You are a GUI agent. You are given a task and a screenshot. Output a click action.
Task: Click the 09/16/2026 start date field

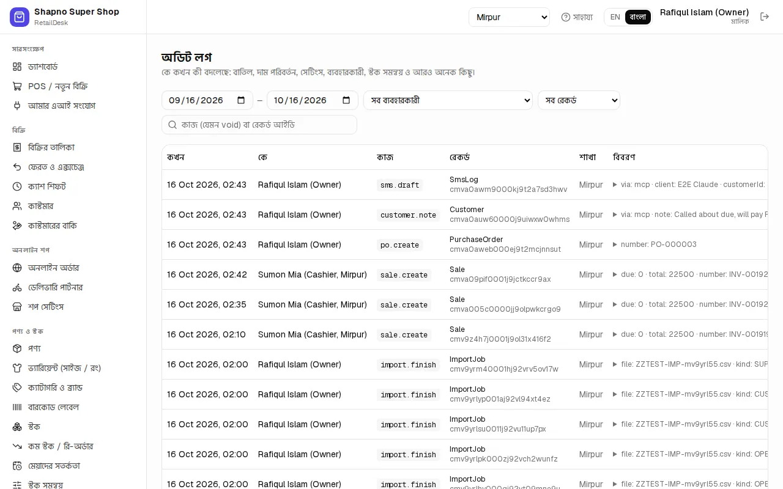click(207, 100)
